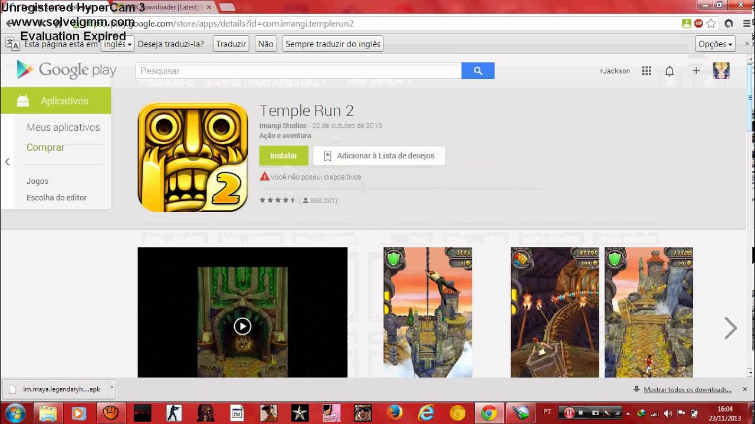
Task: Close the APK Downloader browser tab
Action: pos(209,7)
